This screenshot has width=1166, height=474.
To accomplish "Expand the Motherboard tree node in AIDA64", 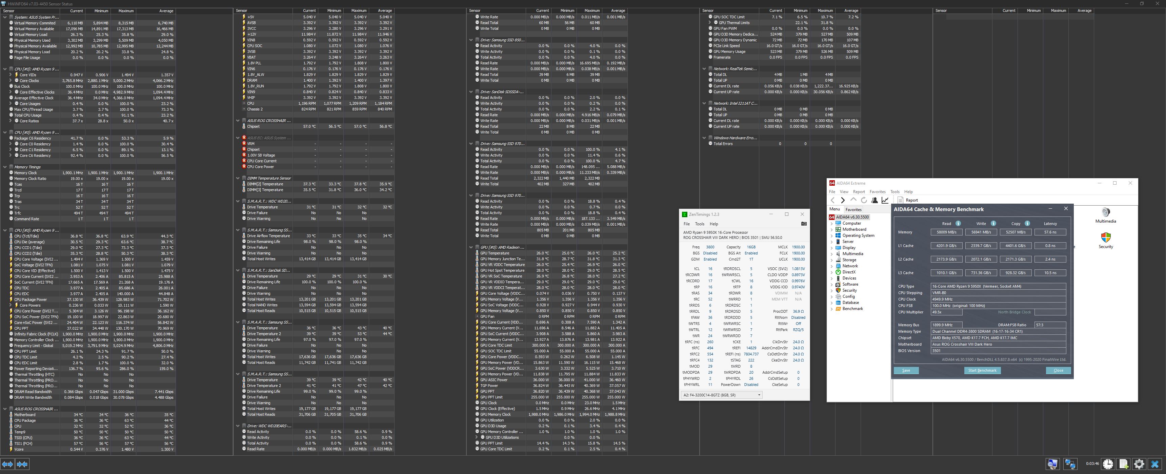I will click(x=831, y=229).
